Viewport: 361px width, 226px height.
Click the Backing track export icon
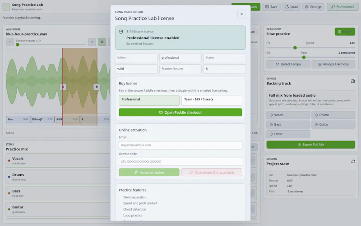[353, 81]
